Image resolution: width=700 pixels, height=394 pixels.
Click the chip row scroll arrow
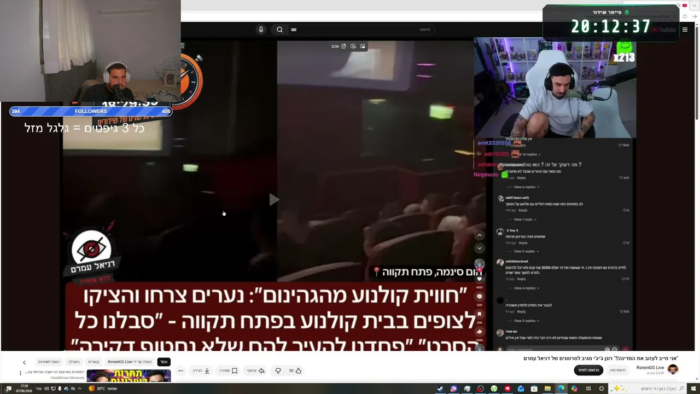[24, 362]
